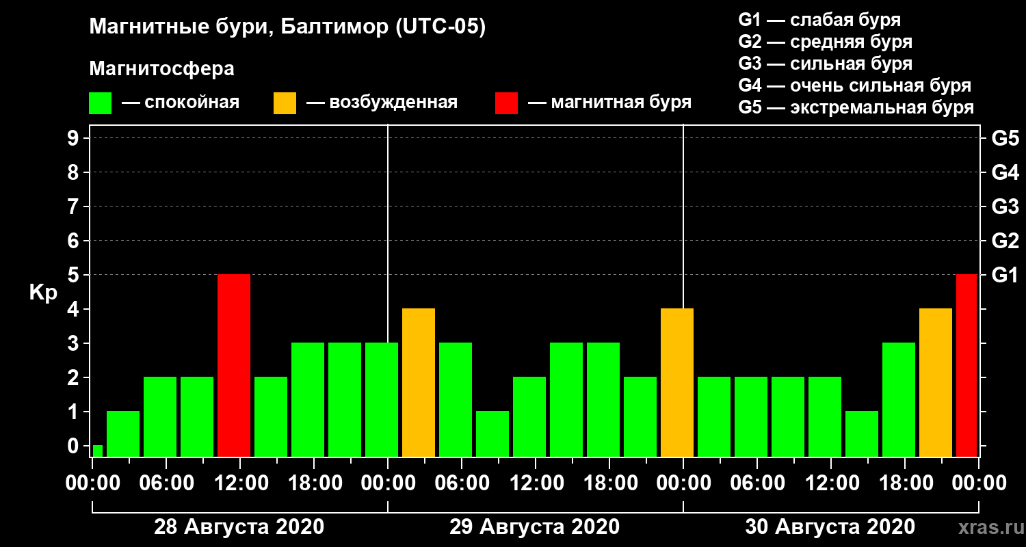Click the '28 Августа 2020' date label
This screenshot has height=547, width=1026.
[239, 527]
